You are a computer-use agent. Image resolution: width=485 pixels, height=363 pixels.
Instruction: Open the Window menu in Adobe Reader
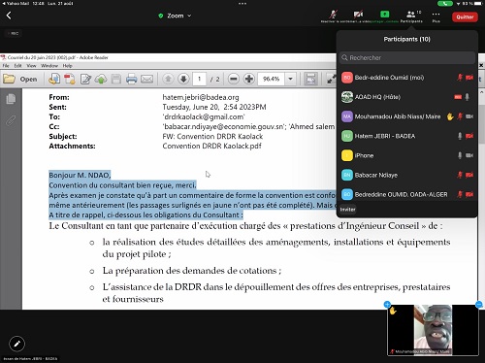[49, 66]
